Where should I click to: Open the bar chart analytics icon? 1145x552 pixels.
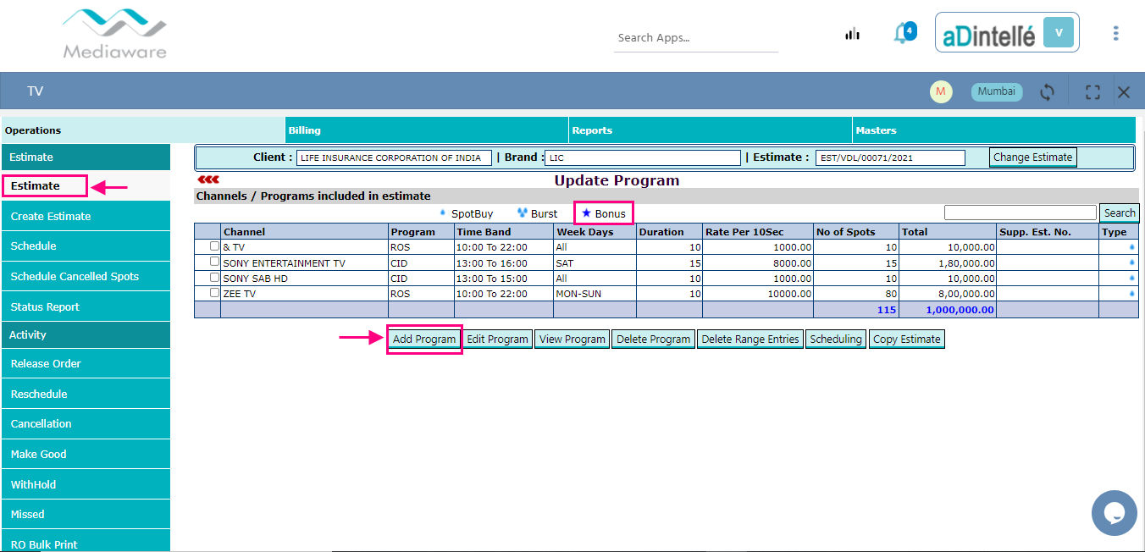pyautogui.click(x=852, y=34)
